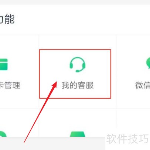
Task: Tap the headset icon's microphone boom
Action: tap(80, 70)
